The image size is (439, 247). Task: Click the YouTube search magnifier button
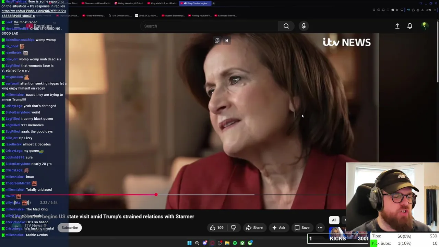(286, 26)
